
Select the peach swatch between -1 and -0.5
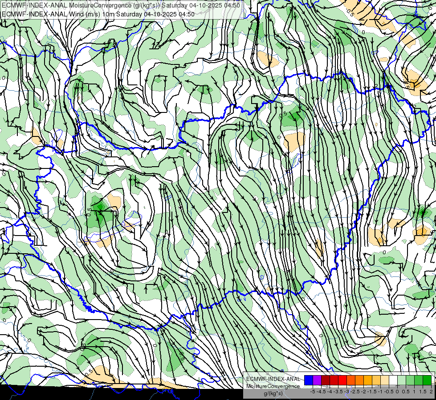385,380
